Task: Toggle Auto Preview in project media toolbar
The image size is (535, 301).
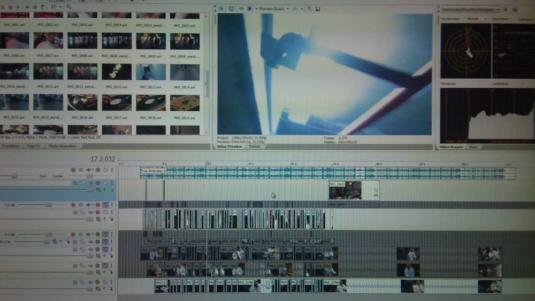Action: 42,6
